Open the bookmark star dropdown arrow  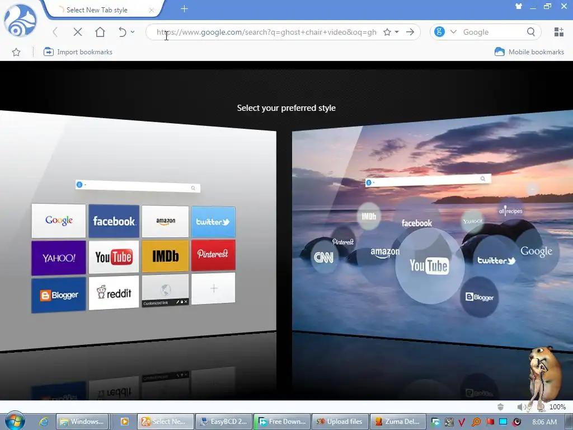point(397,32)
